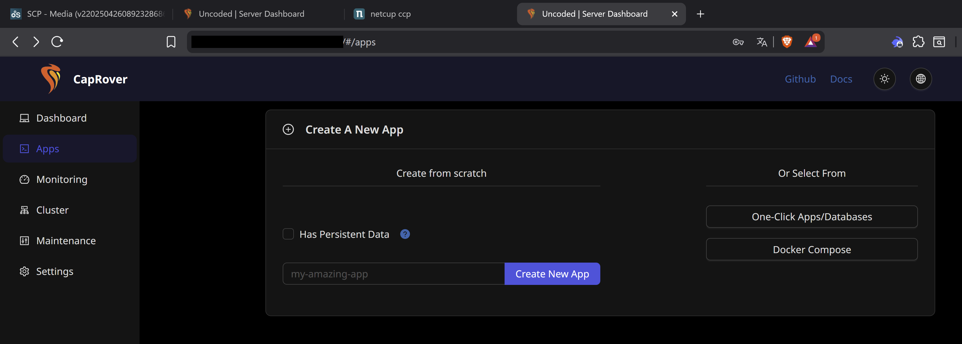Focus the my-amazing-app name field

393,274
